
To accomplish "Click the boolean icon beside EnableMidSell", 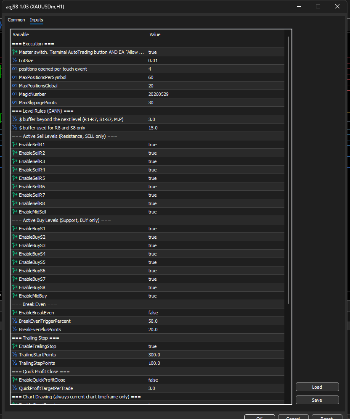I will pyautogui.click(x=14, y=212).
